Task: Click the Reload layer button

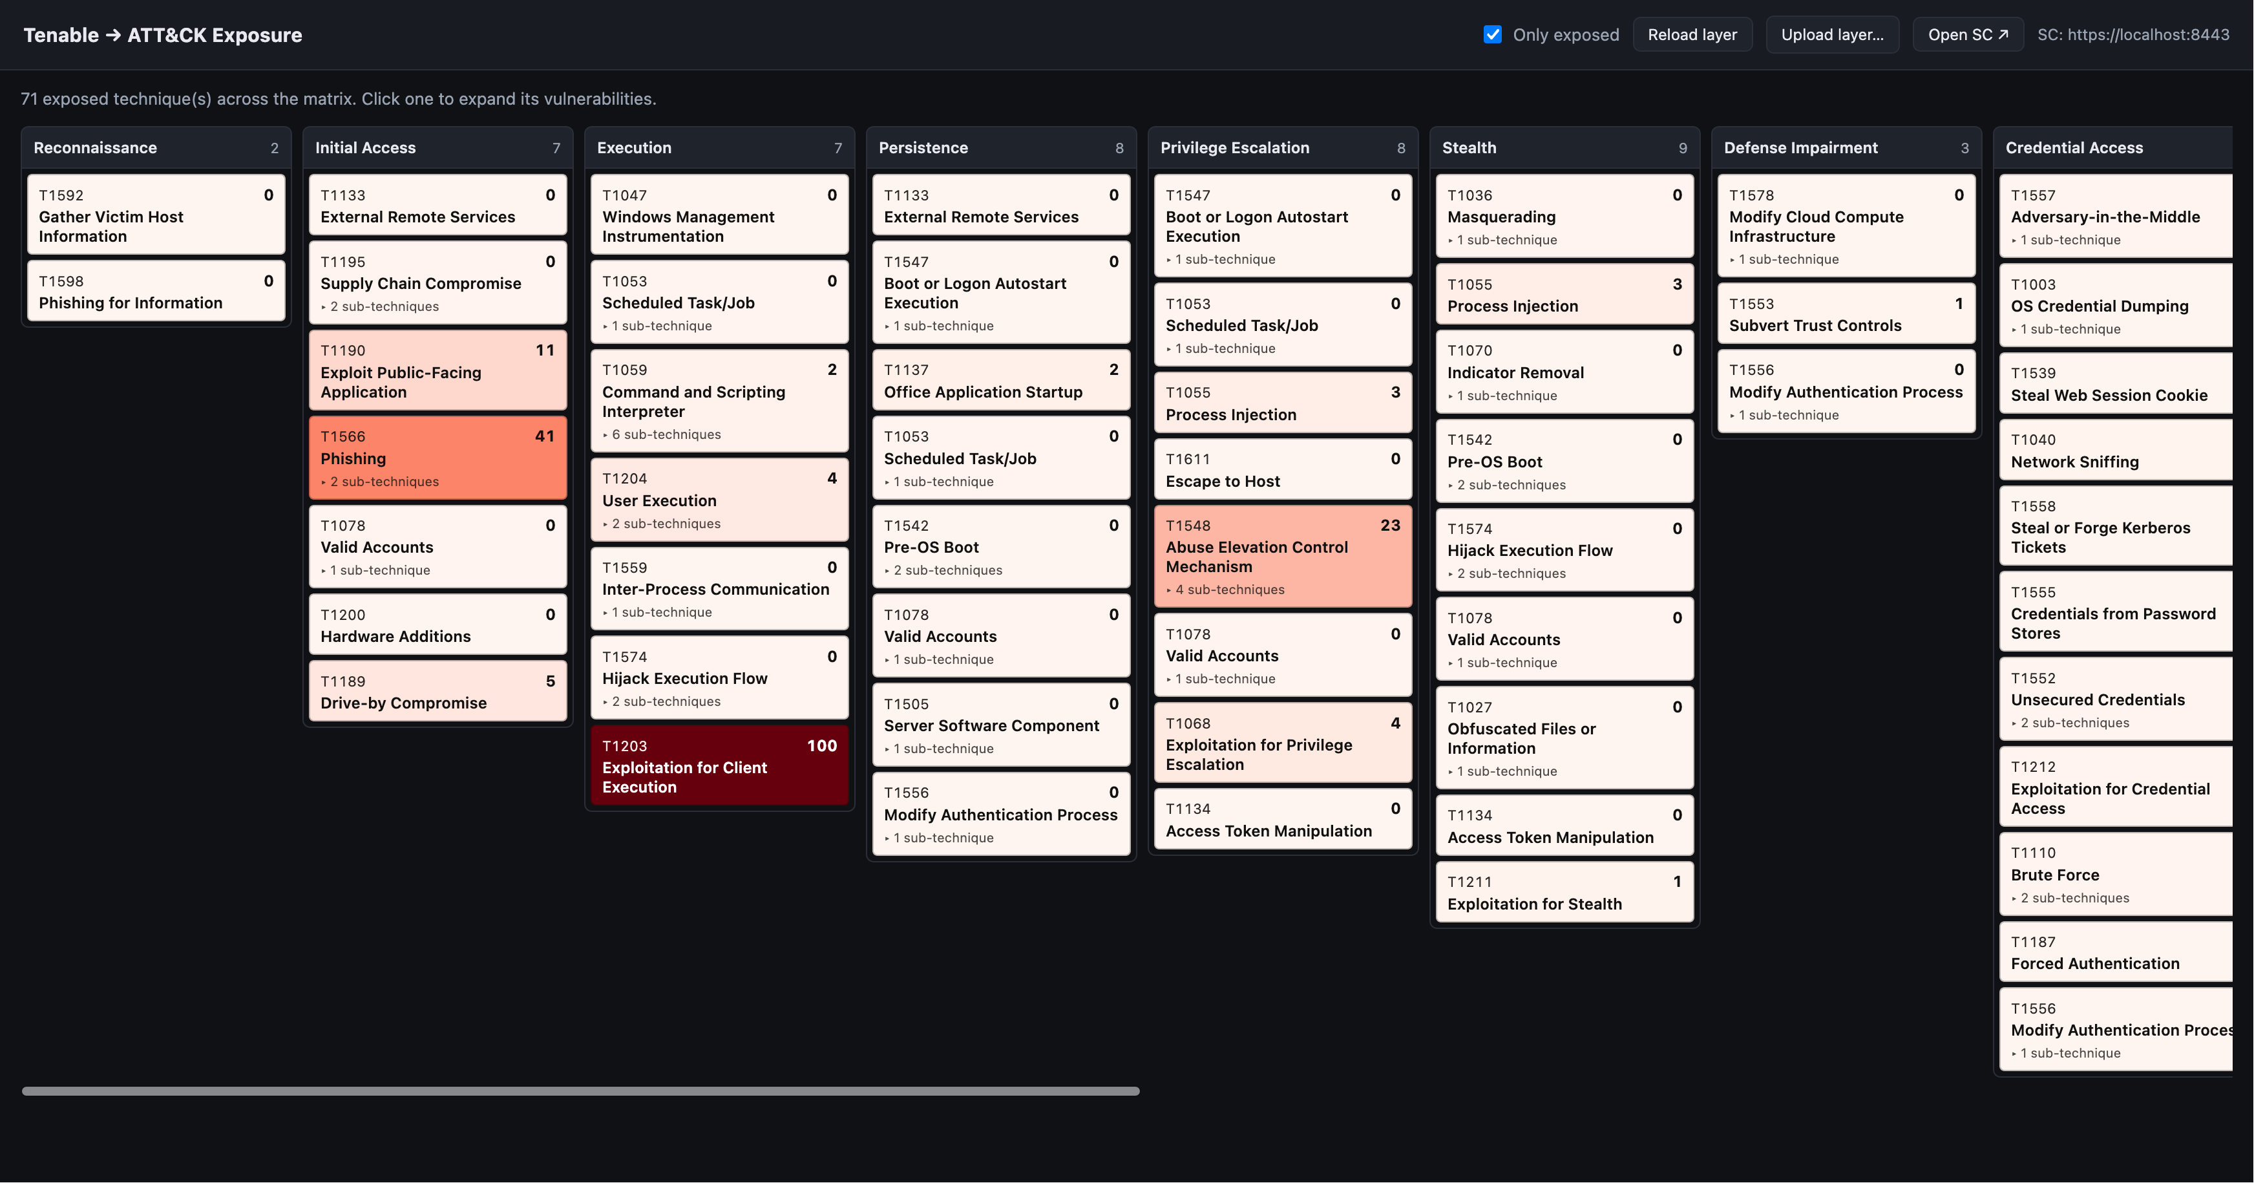Action: (x=1692, y=35)
